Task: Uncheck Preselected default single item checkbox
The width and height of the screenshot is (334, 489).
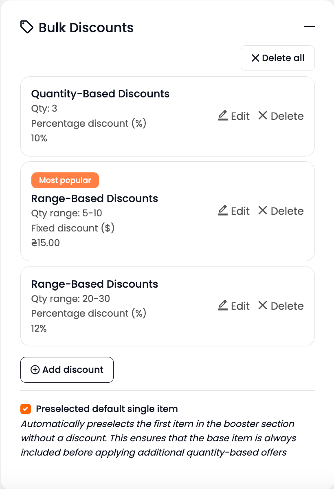Action: point(26,408)
